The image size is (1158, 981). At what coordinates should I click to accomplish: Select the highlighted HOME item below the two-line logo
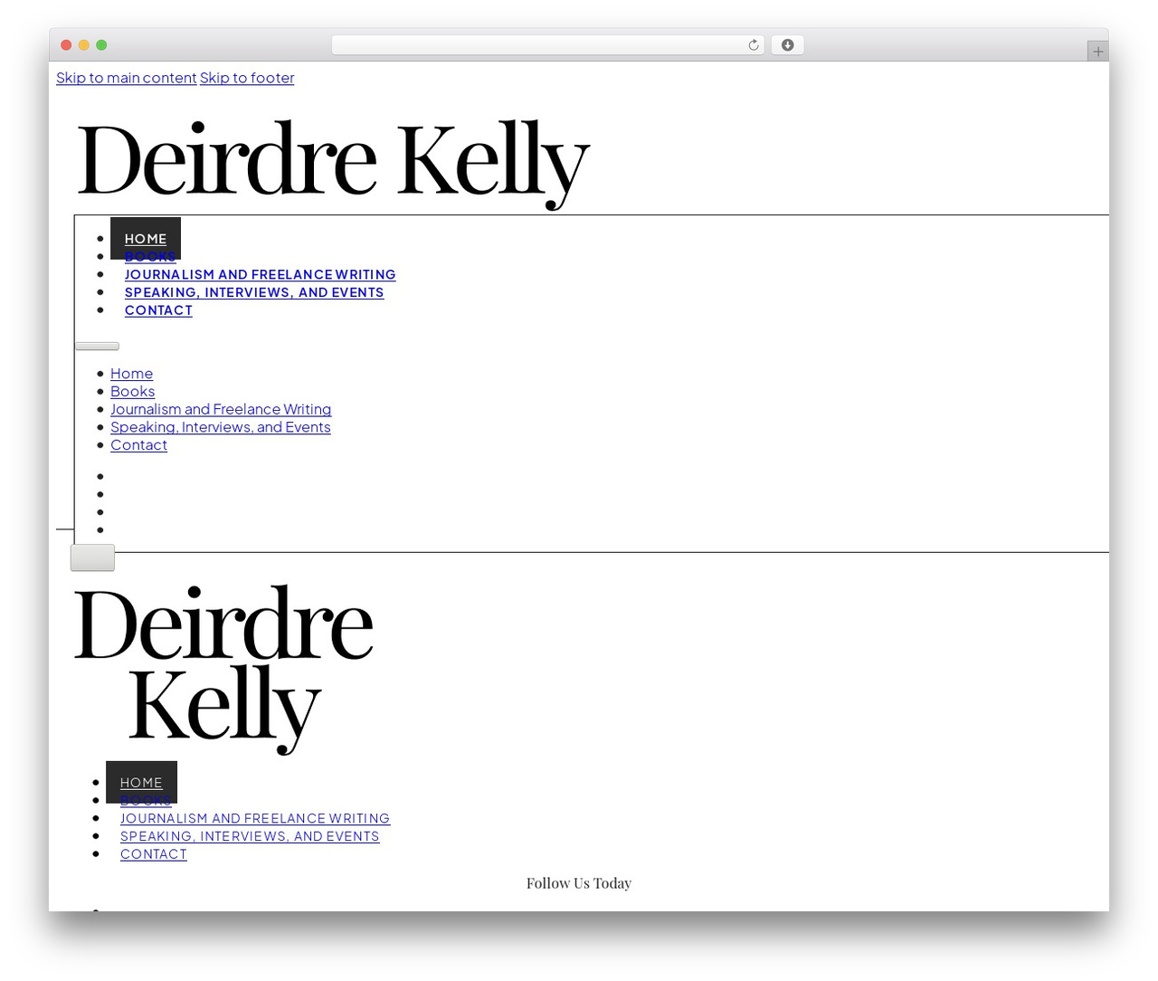[141, 782]
